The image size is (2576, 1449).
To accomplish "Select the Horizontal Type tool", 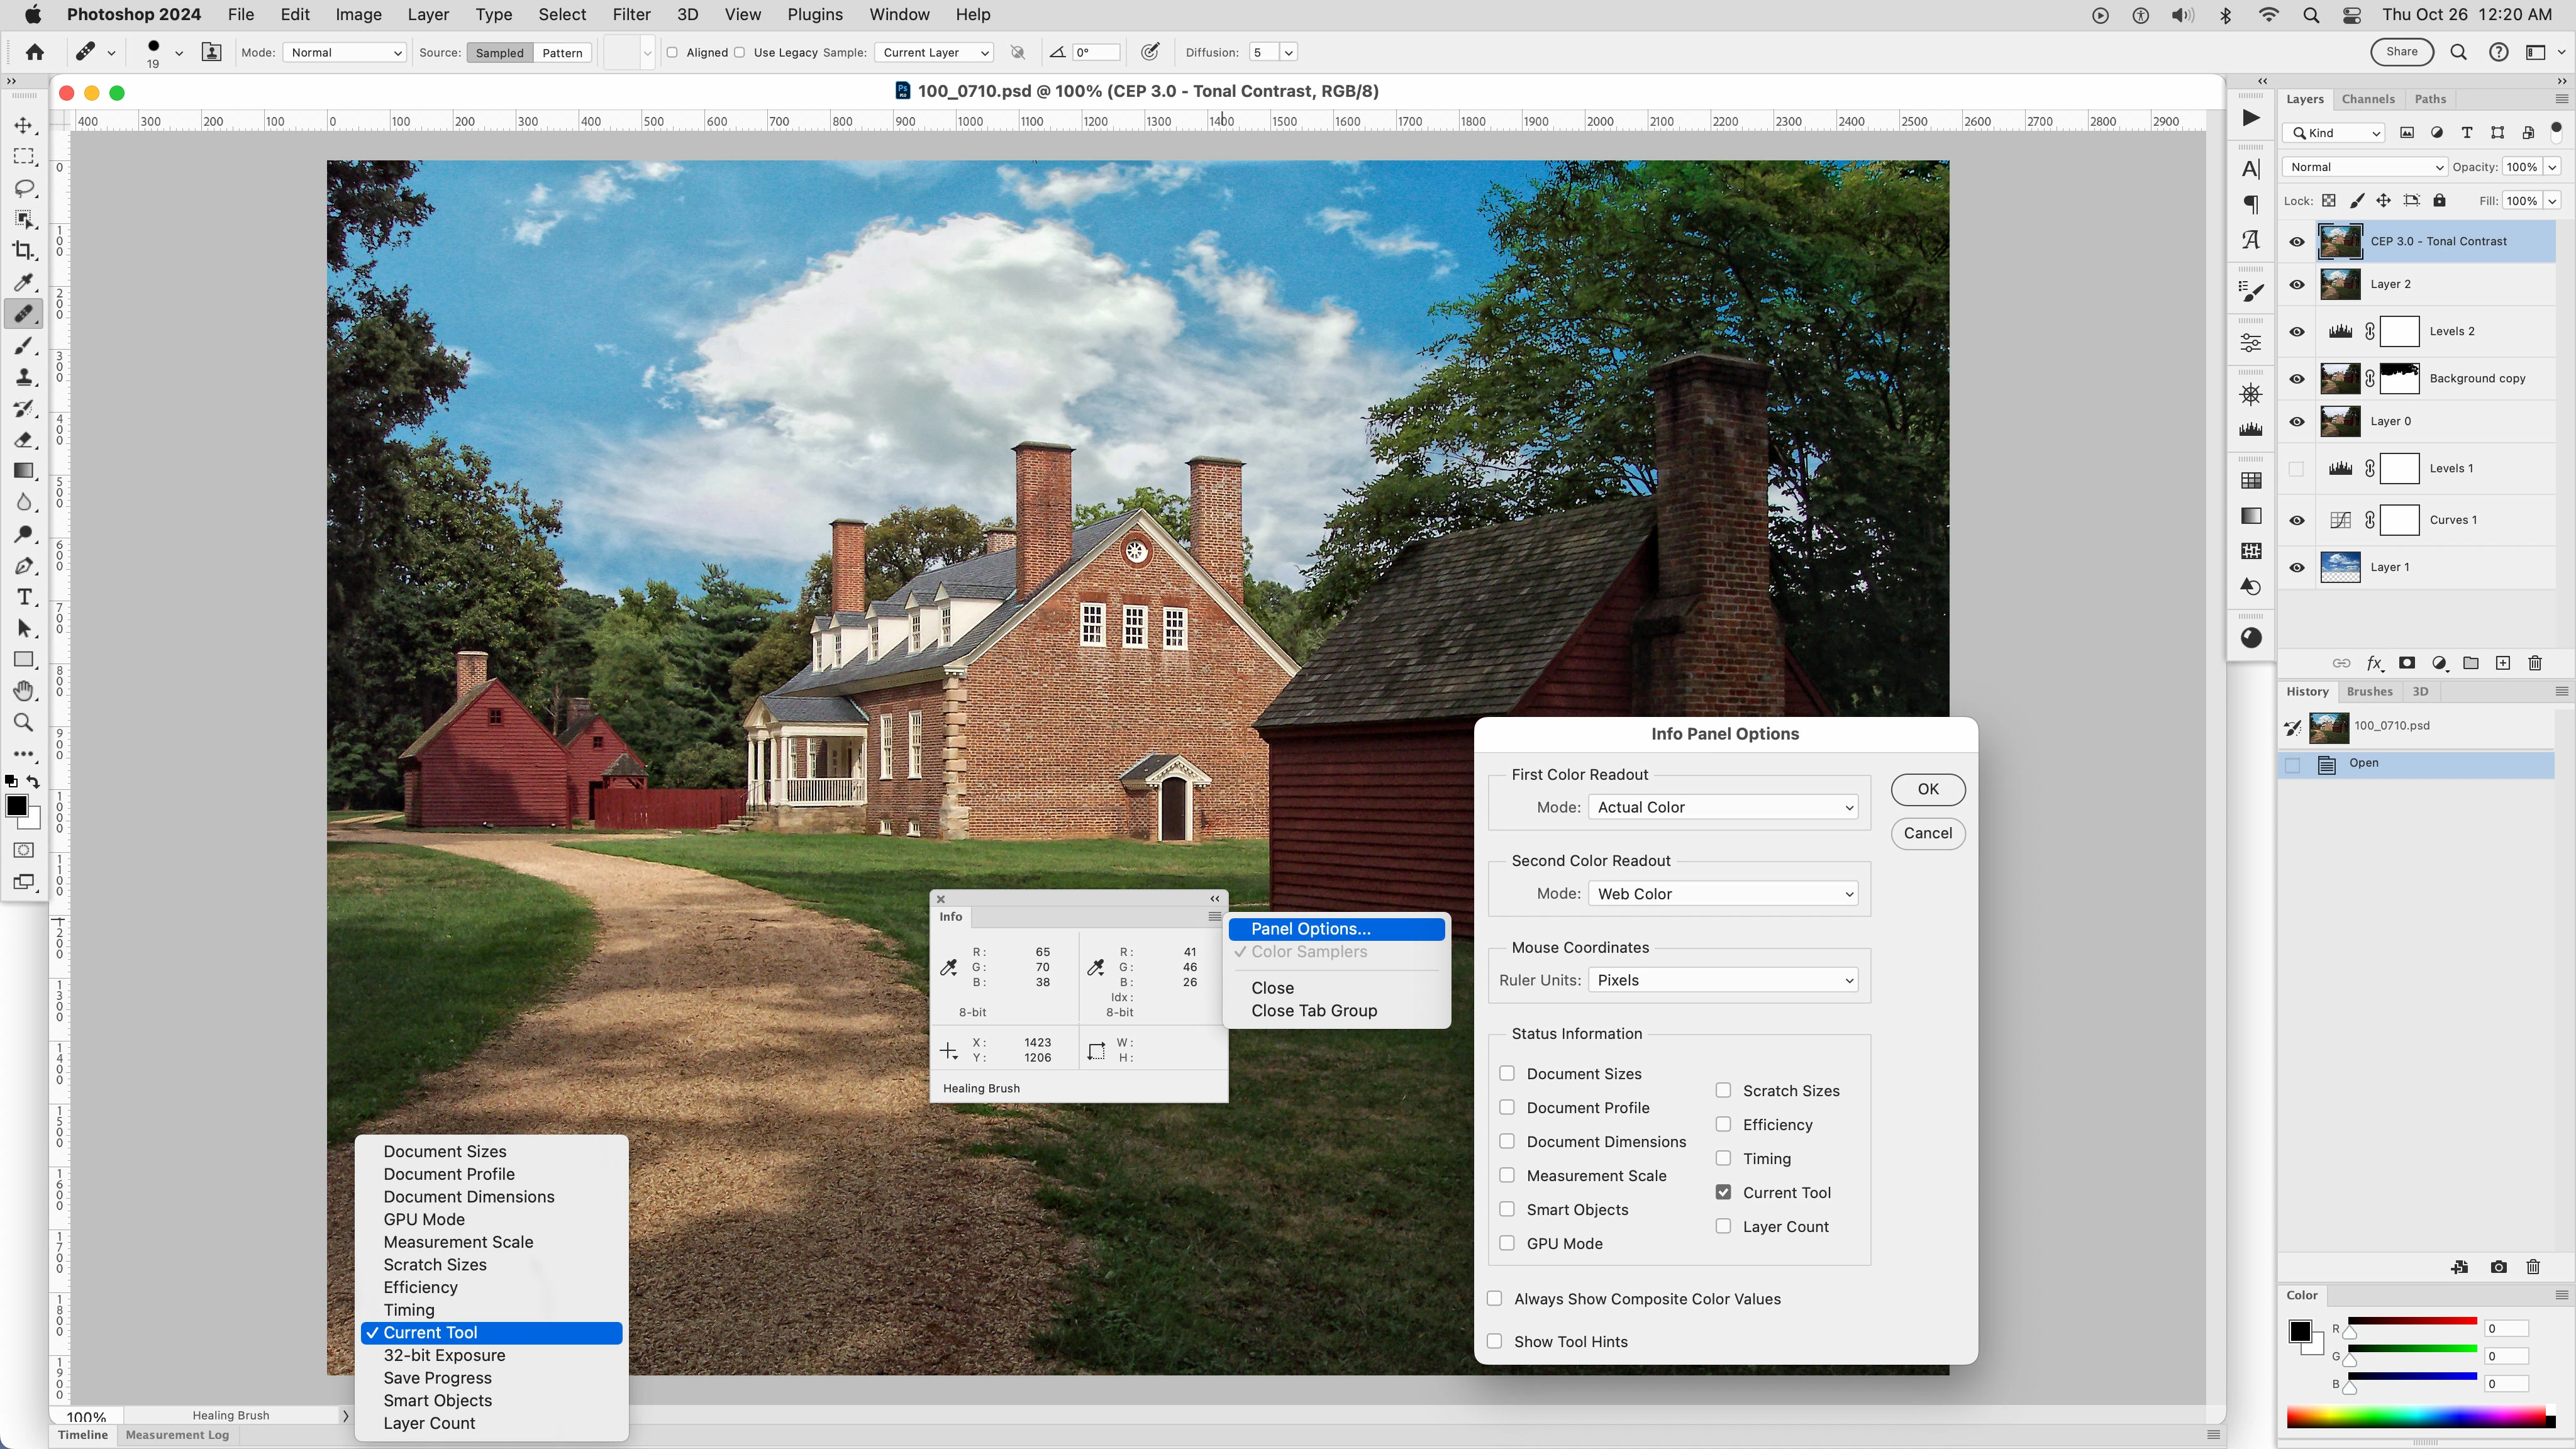I will pos(24,597).
